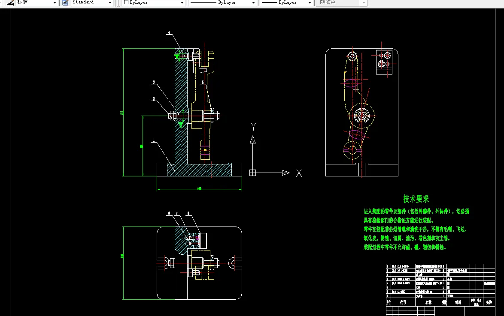This screenshot has width=504, height=316.
Task: Select the first line of green technical notes
Action: click(416, 212)
